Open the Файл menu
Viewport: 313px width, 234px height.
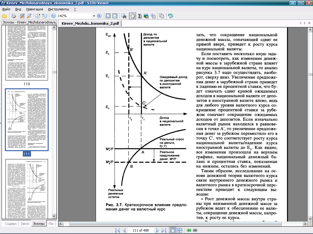[x=6, y=9]
